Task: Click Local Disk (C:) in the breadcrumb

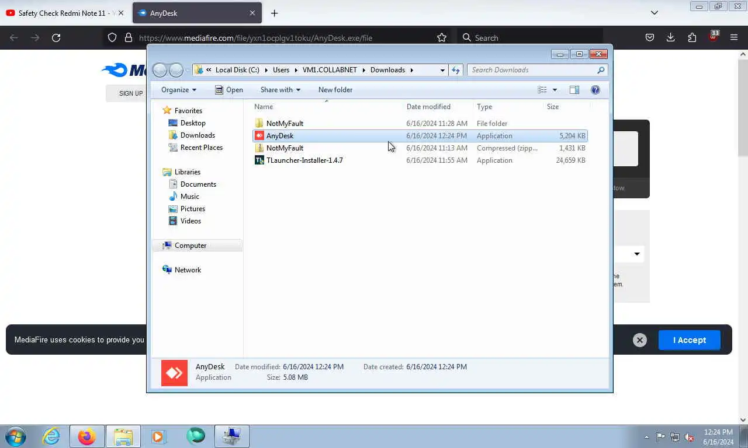Action: 237,70
